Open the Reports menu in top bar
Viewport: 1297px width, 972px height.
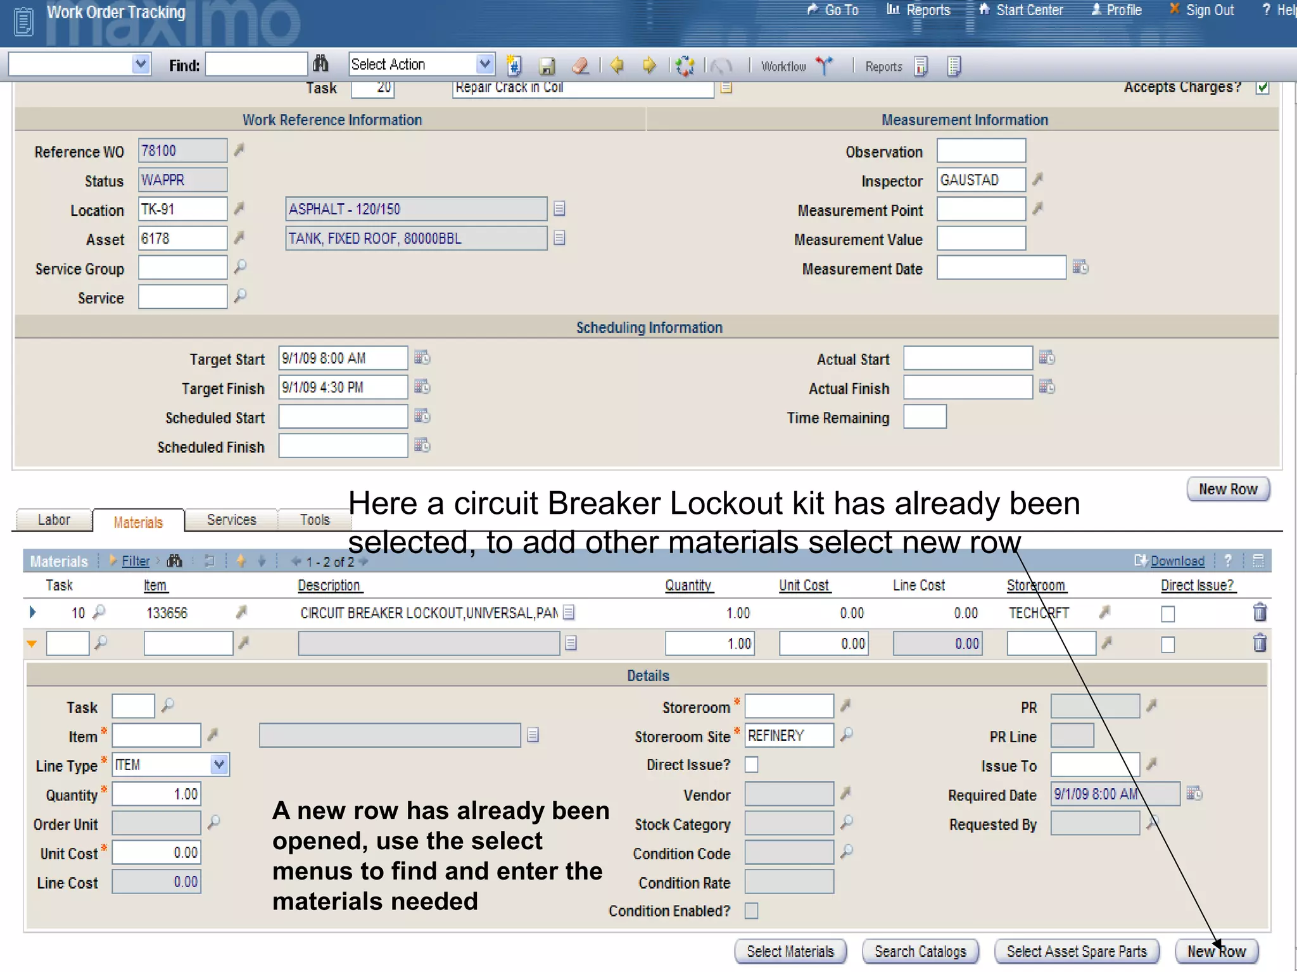pyautogui.click(x=919, y=10)
